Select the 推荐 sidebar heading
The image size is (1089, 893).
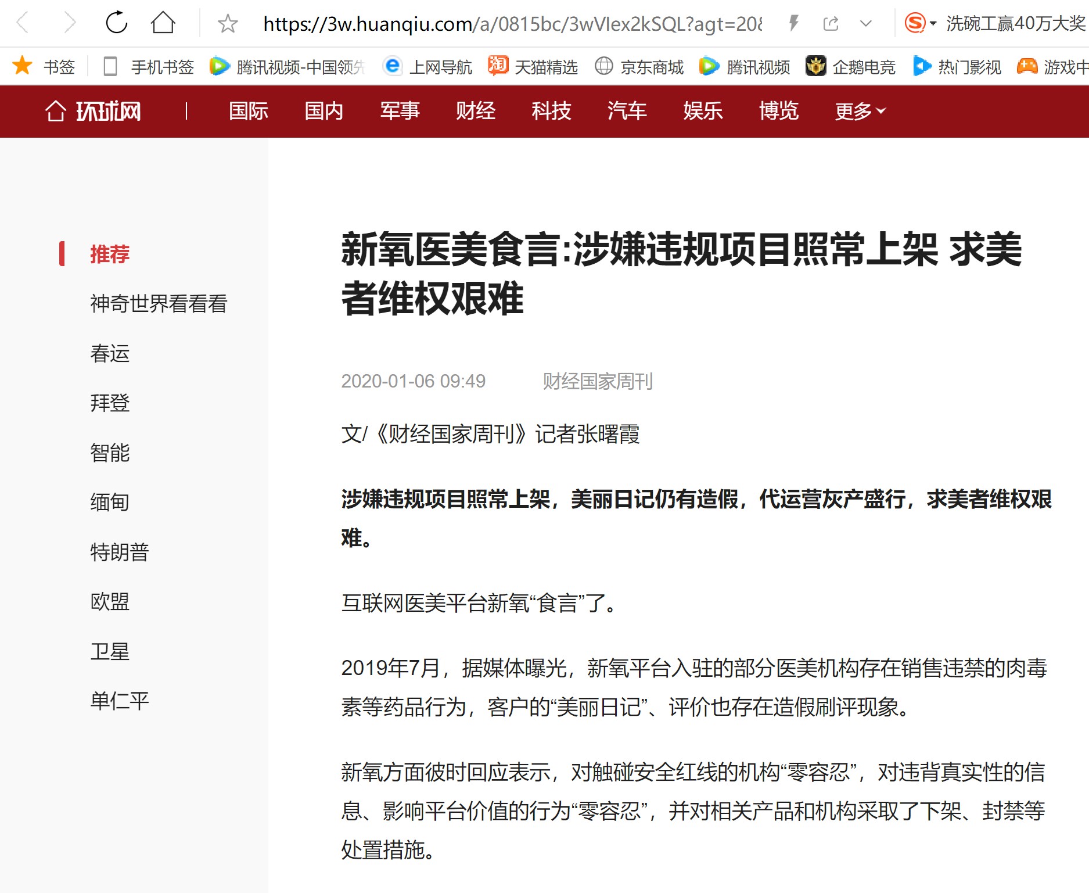(x=110, y=254)
